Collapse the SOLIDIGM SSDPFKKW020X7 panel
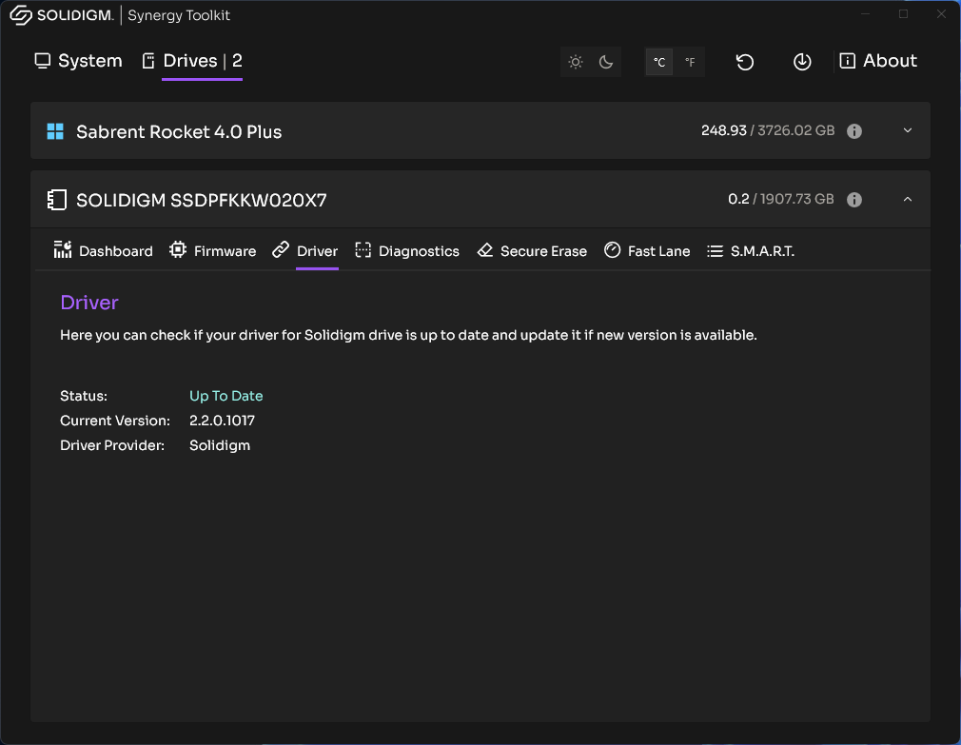This screenshot has width=961, height=745. pos(907,200)
